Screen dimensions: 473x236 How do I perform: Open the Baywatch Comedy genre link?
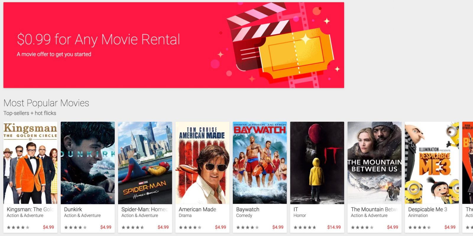(244, 216)
